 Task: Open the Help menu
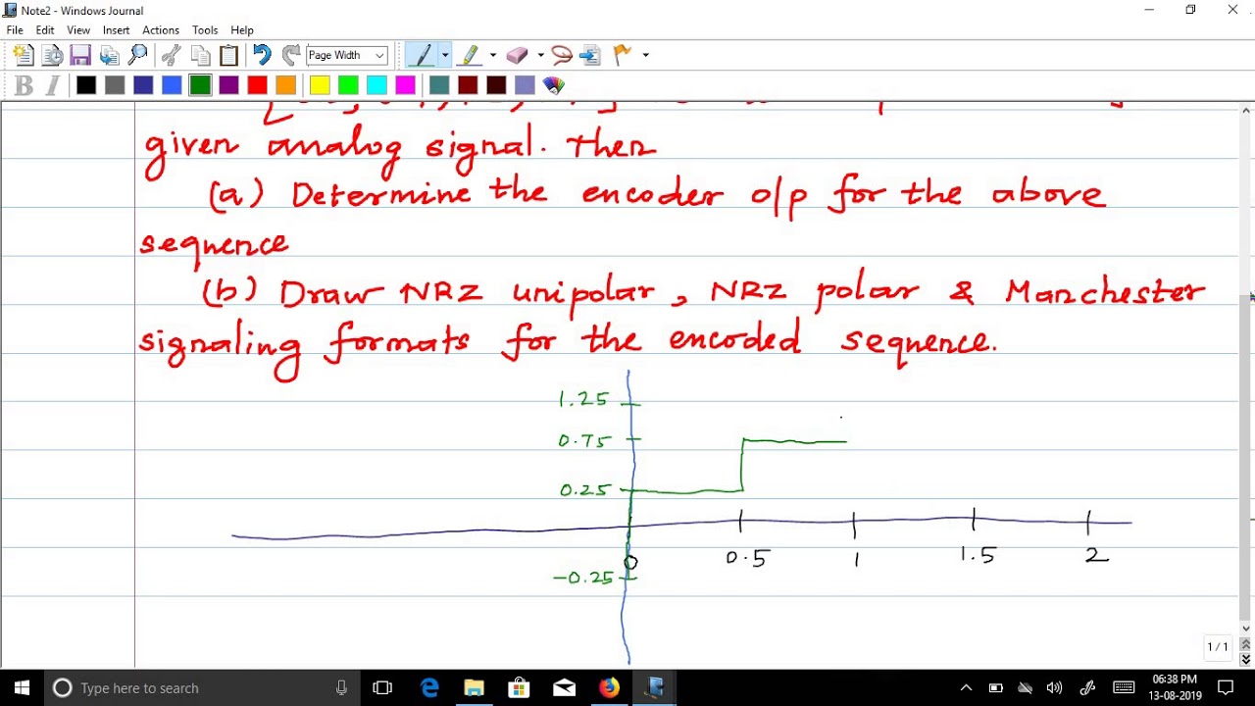click(x=241, y=30)
